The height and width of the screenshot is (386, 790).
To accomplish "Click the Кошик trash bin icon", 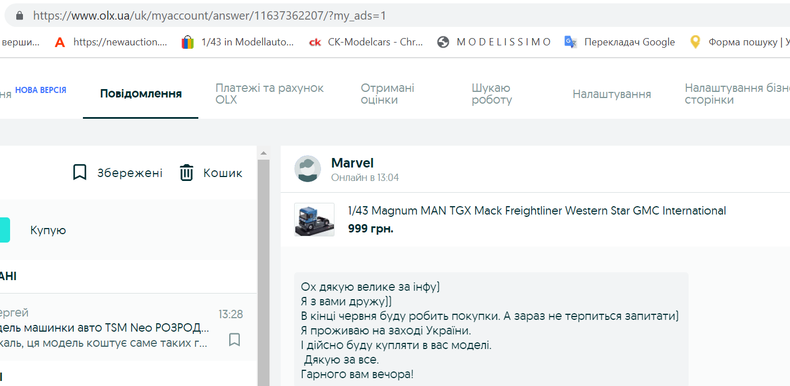I will [187, 173].
